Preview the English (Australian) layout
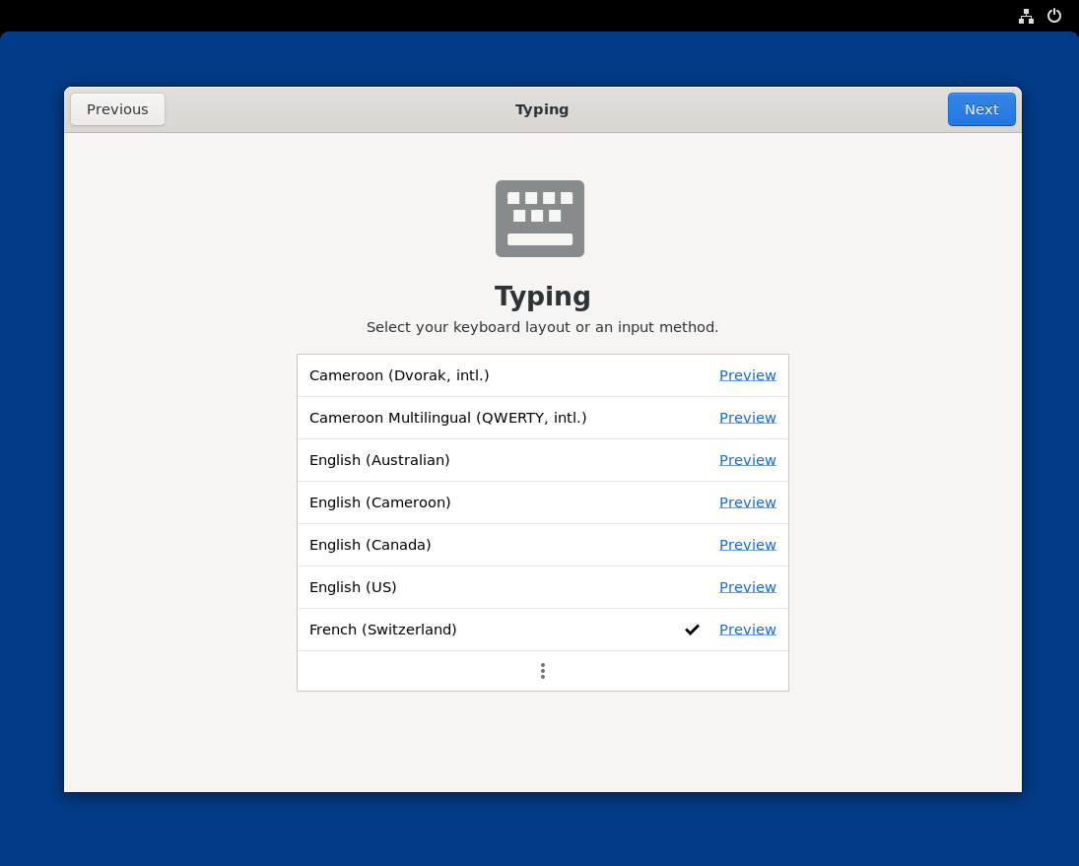 [747, 460]
